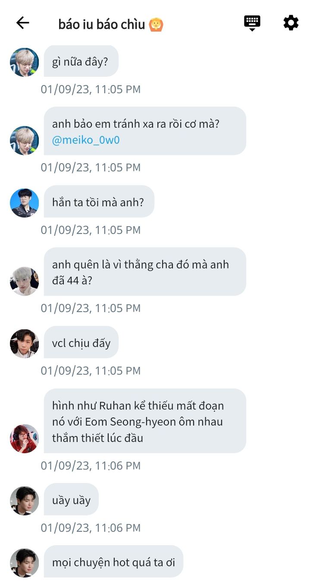Open chat settings gear icon
This screenshot has height=584, width=310.
tap(291, 23)
